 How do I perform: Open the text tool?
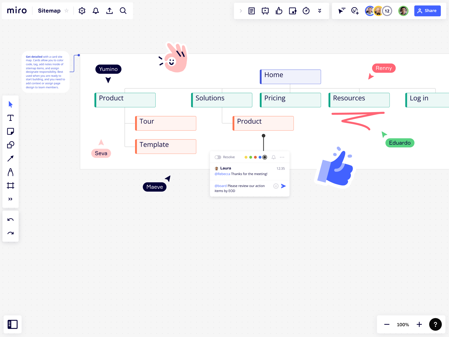[x=10, y=118]
